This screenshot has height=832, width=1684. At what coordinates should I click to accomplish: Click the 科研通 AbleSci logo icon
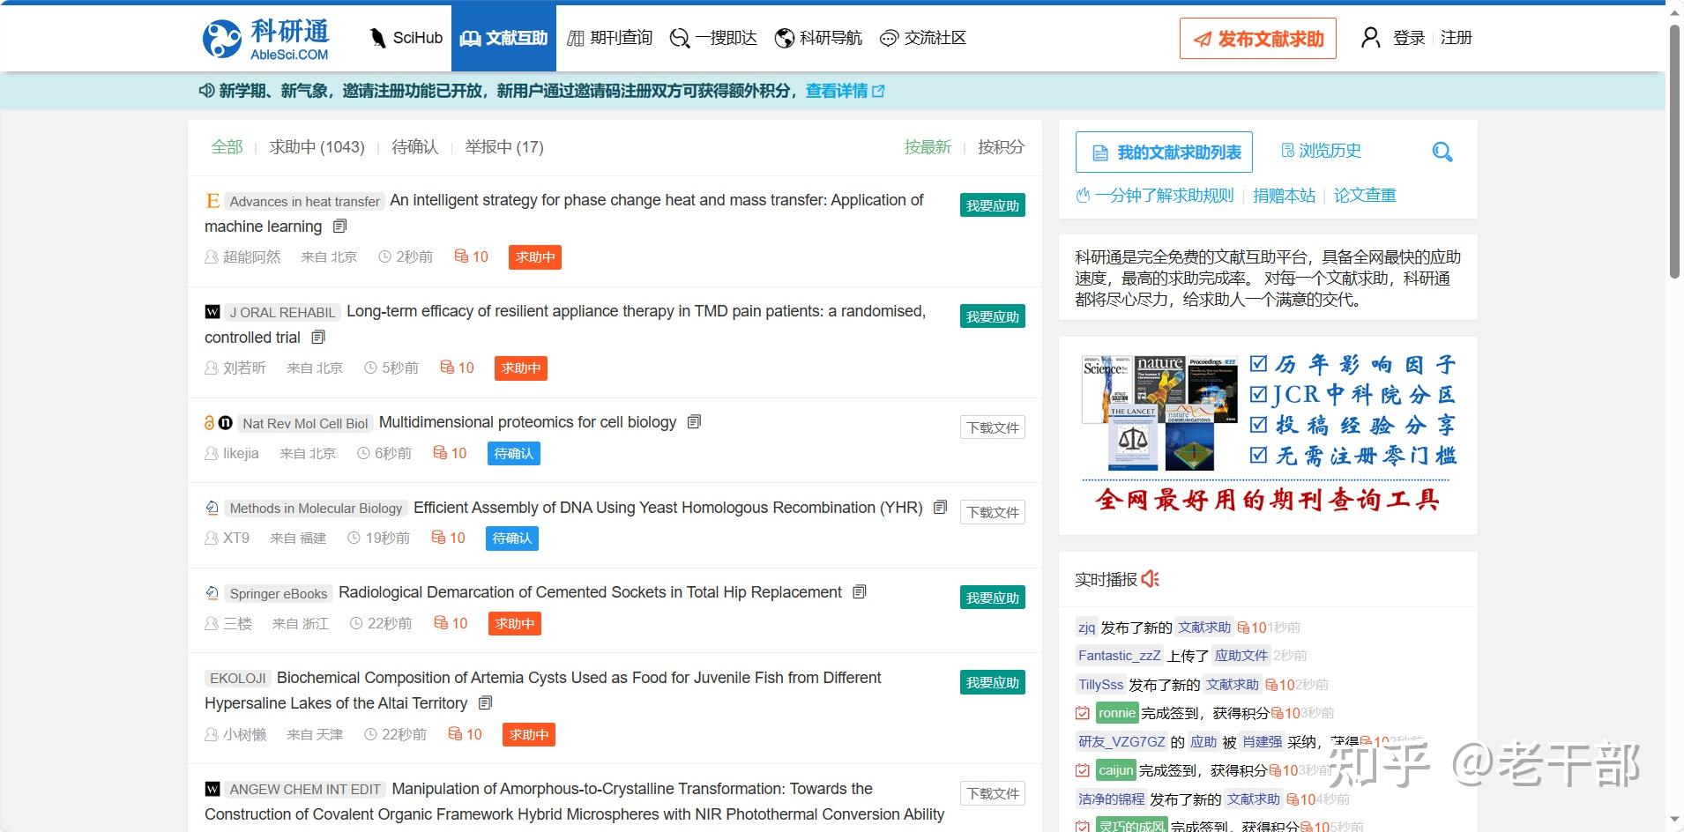point(222,37)
